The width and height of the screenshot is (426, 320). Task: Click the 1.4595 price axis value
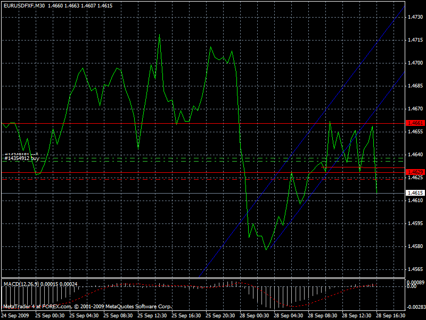tap(415, 223)
